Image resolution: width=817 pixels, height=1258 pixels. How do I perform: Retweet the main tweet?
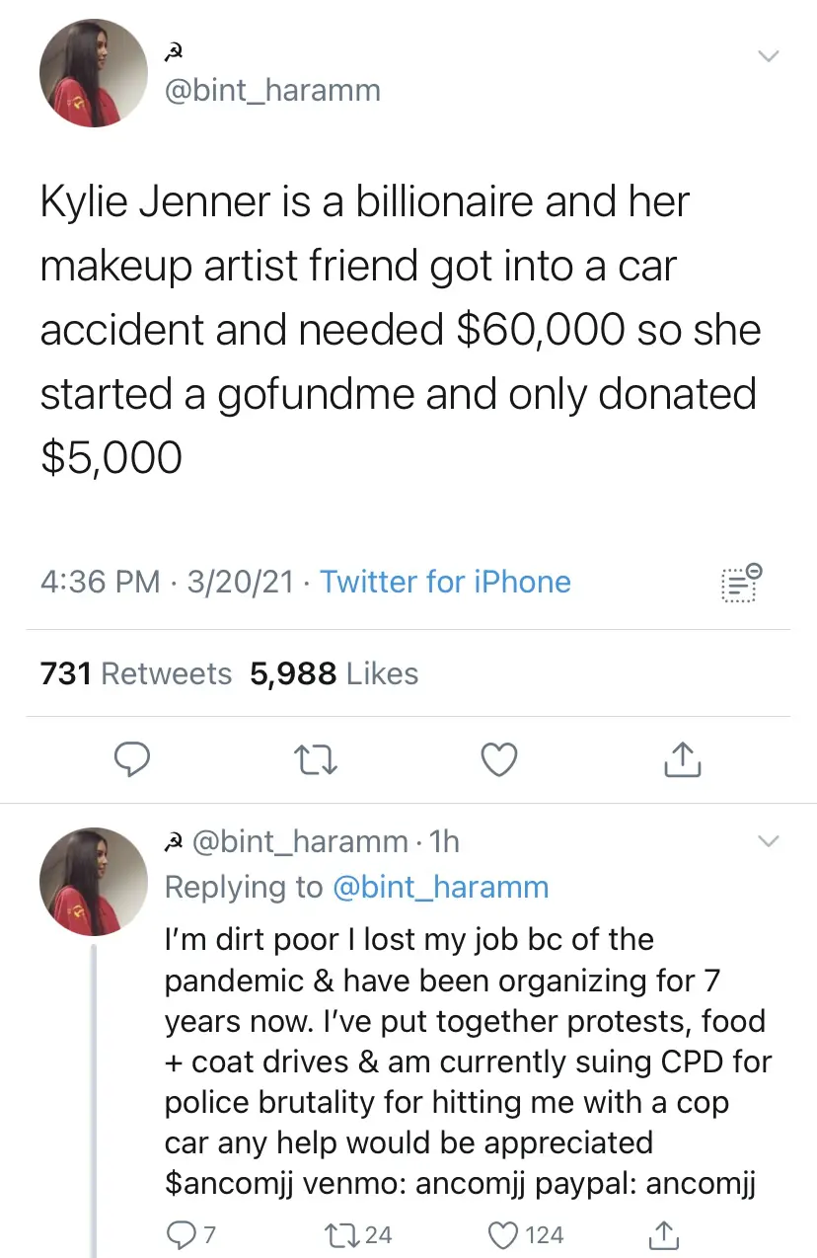click(x=316, y=759)
